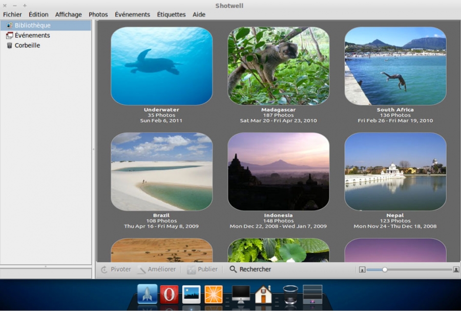This screenshot has width=461, height=311.
Task: Select Bibliothèque in the sidebar
Action: [x=32, y=25]
